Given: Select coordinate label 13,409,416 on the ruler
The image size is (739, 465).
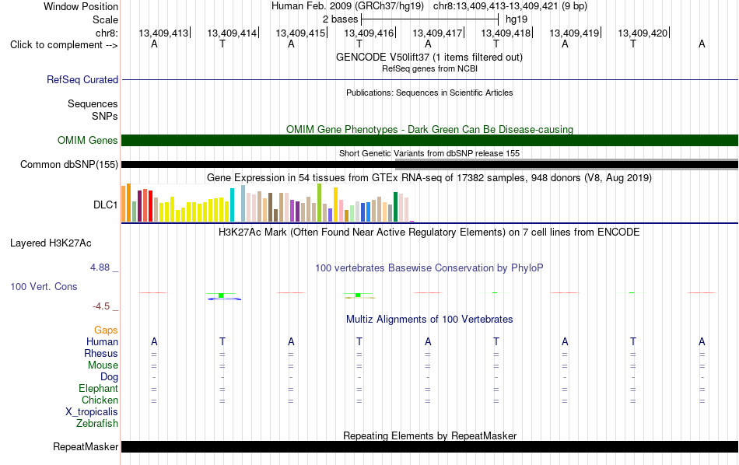Looking at the screenshot, I should pyautogui.click(x=369, y=33).
